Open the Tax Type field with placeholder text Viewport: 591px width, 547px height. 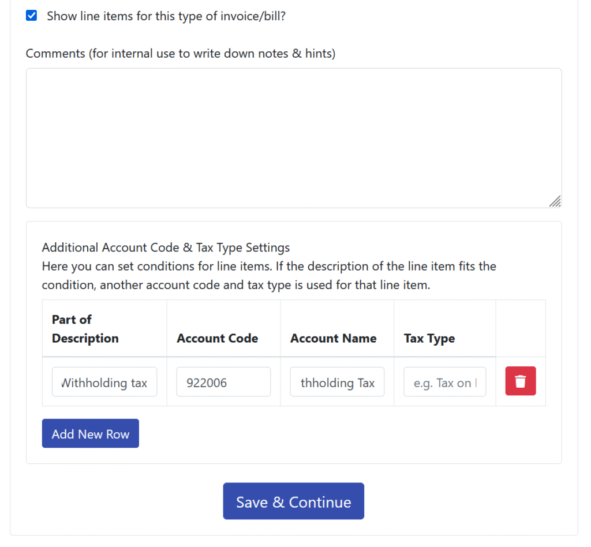click(445, 381)
